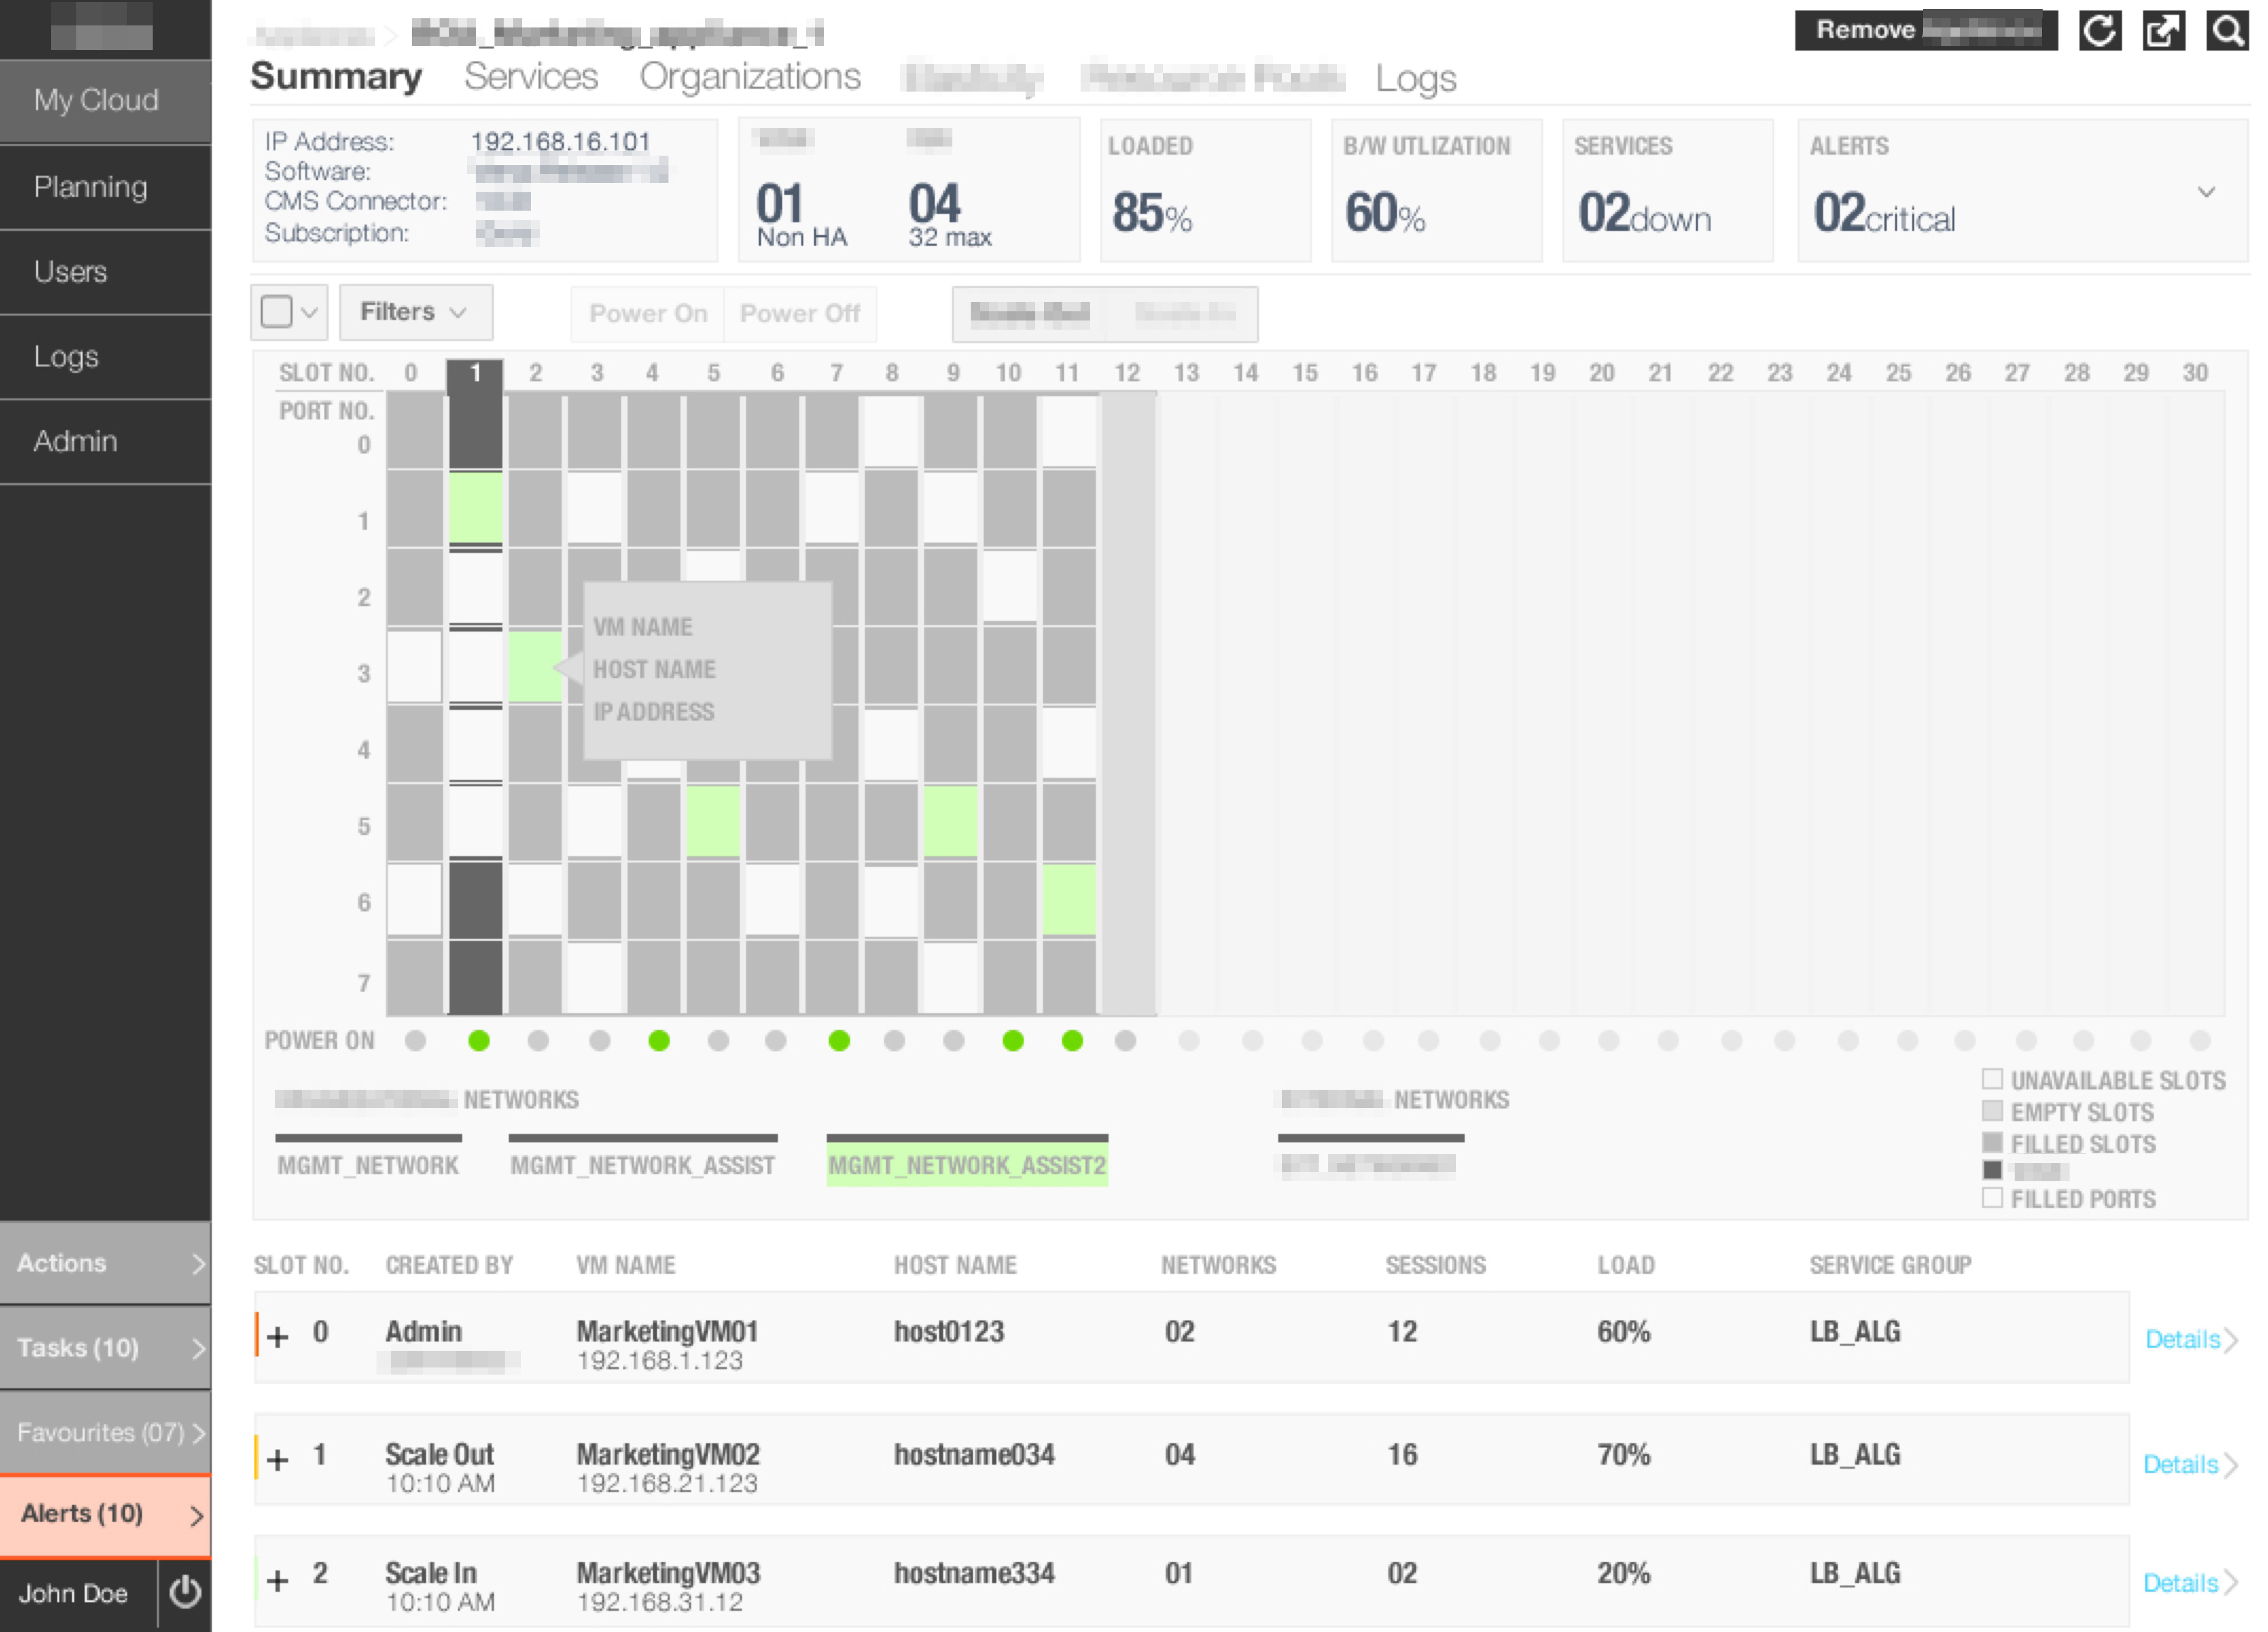Open Planning from the sidebar

click(x=91, y=187)
